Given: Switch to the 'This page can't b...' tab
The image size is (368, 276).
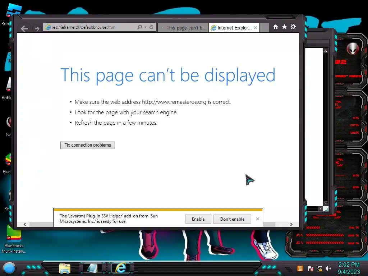Looking at the screenshot, I should pos(183,28).
